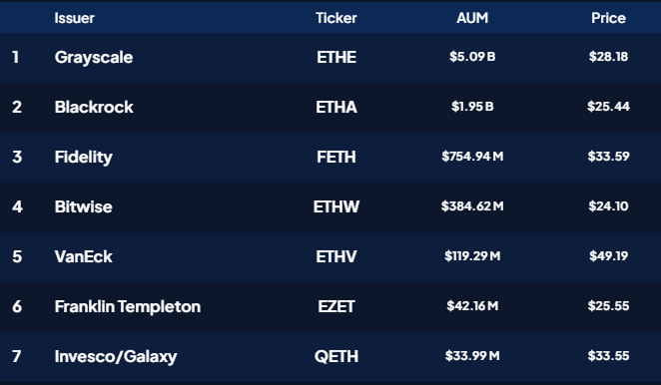Viewport: 661px width, 385px height.
Task: Click the Issuer column header
Action: coord(74,18)
